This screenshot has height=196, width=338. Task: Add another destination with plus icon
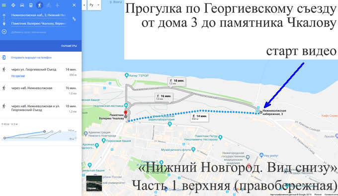click(4, 32)
